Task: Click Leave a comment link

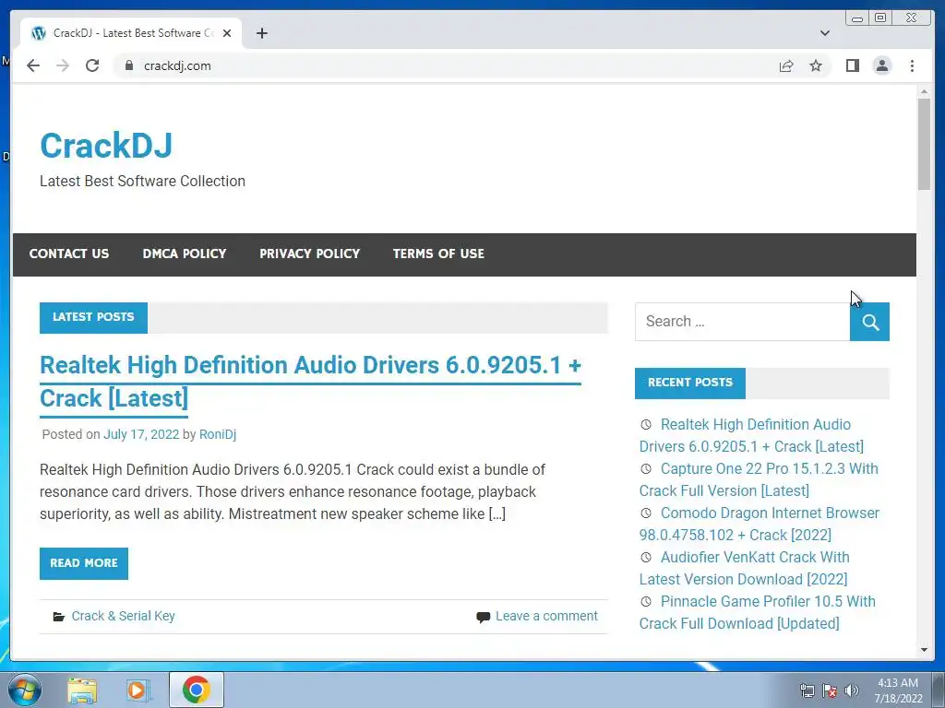Action: tap(546, 617)
